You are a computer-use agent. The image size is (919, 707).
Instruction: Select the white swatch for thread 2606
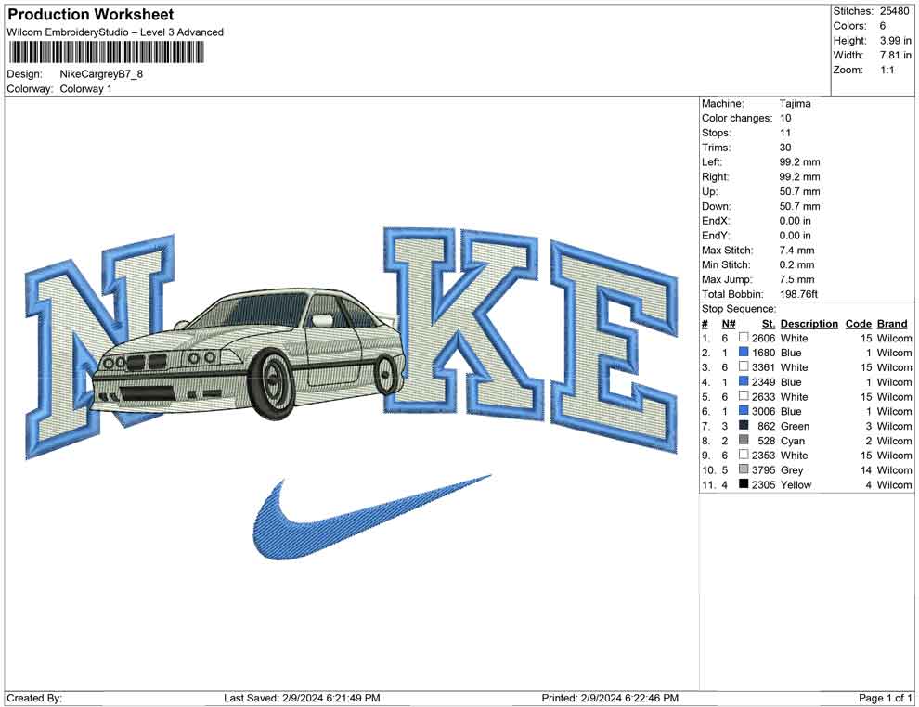[x=744, y=338]
